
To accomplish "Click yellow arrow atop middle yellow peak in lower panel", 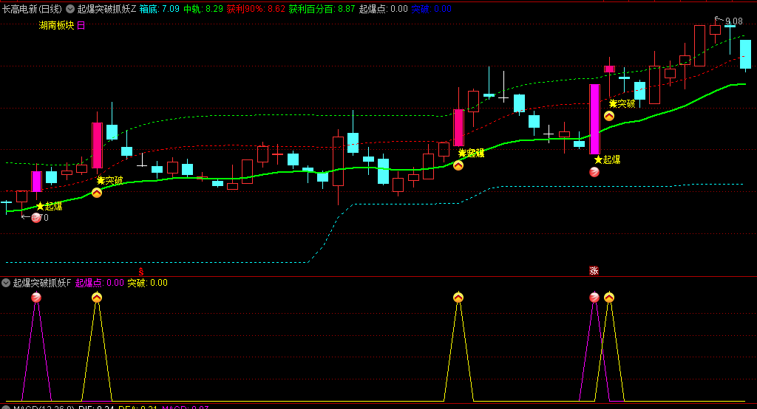I will 458,298.
